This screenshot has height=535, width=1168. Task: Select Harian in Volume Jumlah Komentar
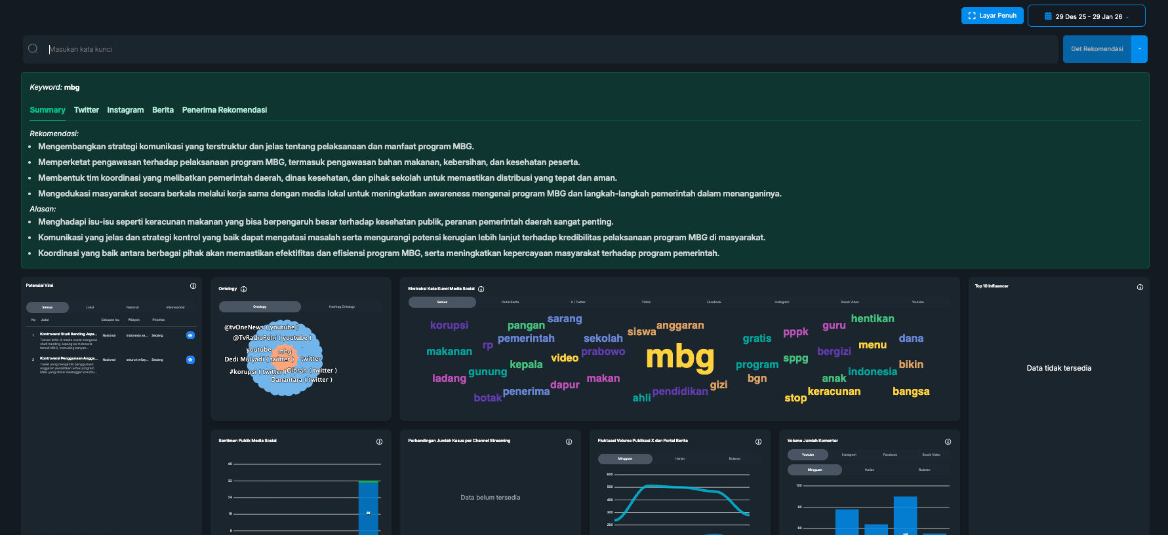pyautogui.click(x=870, y=470)
